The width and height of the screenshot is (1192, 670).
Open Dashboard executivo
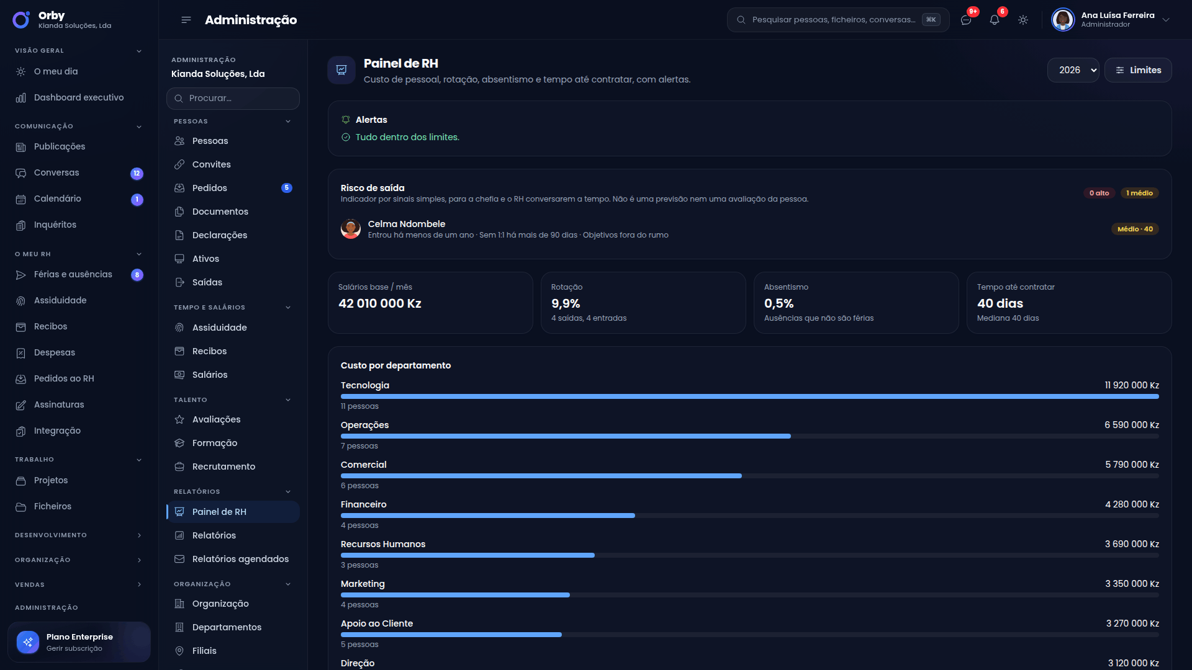[x=79, y=97]
